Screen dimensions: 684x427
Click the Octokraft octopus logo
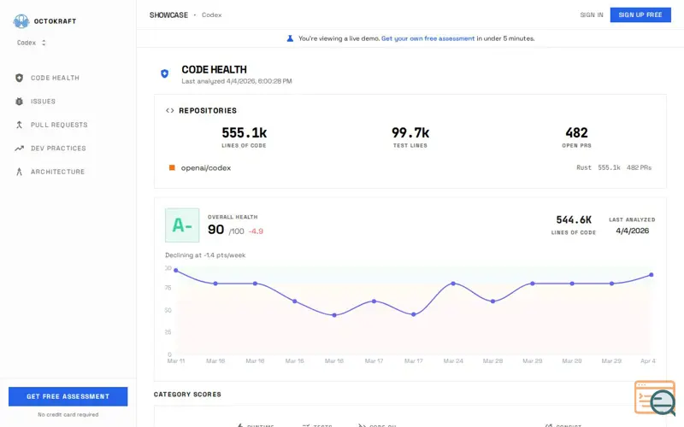point(21,20)
